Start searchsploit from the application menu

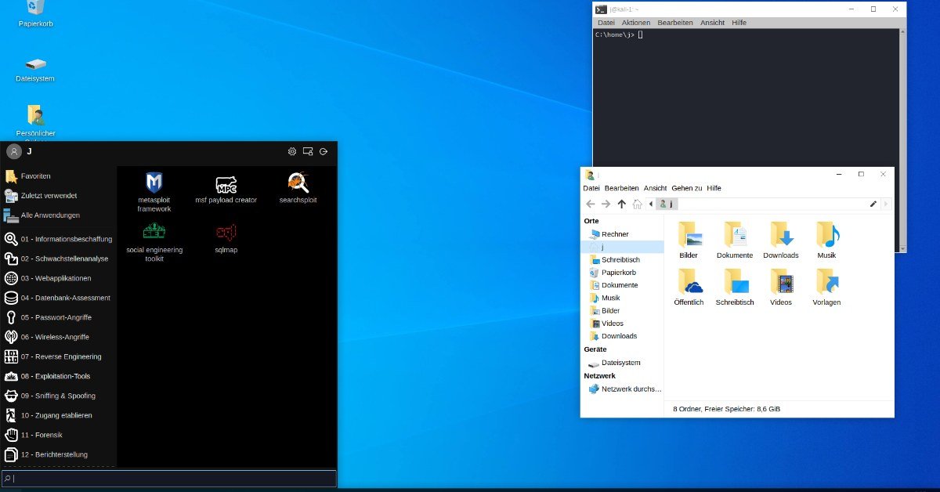[298, 188]
